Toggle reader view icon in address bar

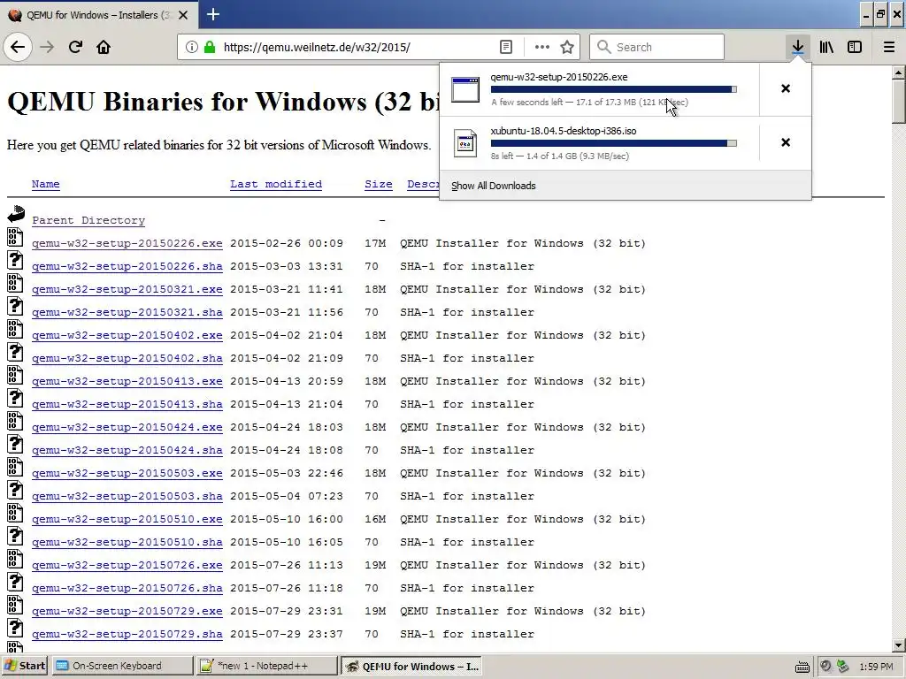(505, 47)
